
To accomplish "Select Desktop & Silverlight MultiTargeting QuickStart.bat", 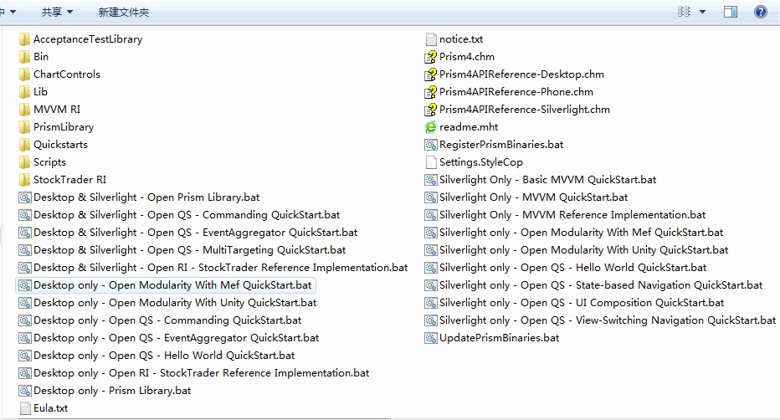I will (x=182, y=250).
